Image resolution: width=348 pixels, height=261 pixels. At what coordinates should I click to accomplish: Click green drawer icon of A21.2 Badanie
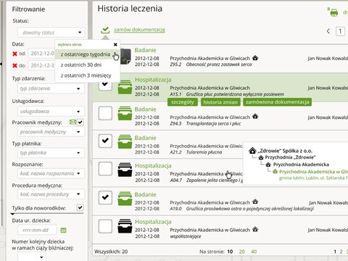tap(125, 141)
